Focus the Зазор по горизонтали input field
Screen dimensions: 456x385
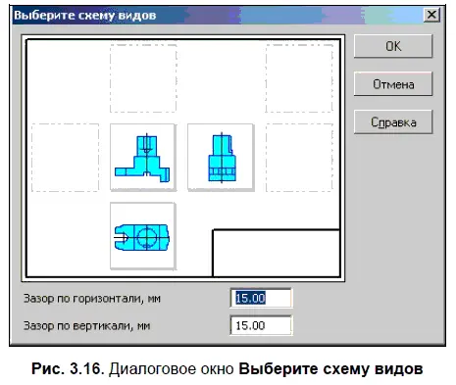261,298
